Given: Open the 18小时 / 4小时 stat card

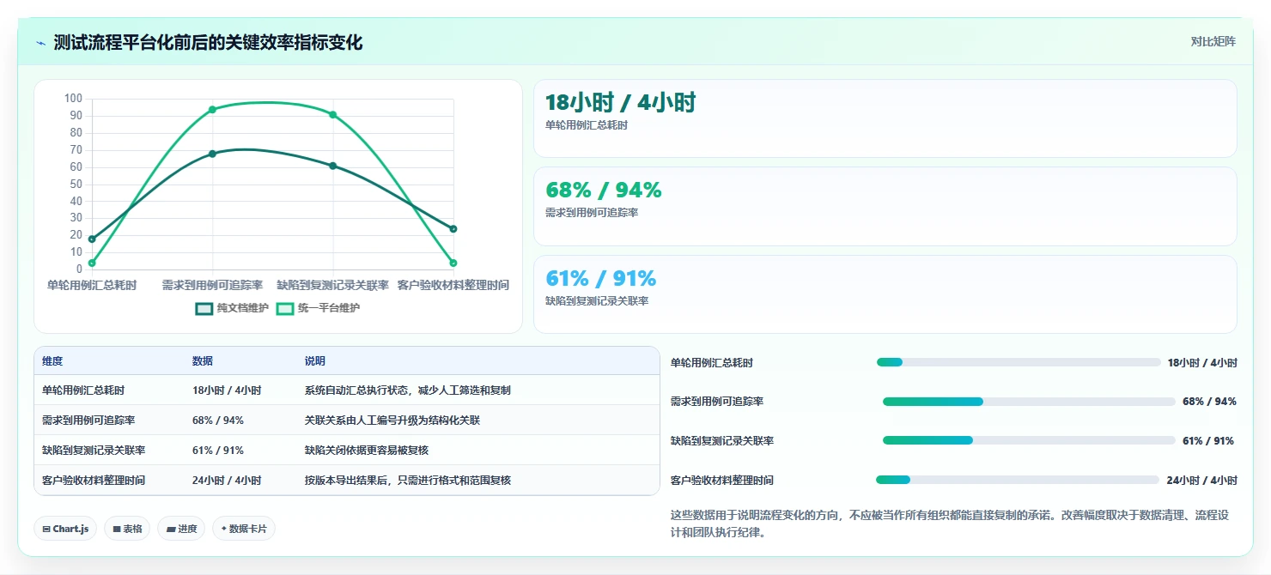Looking at the screenshot, I should click(885, 118).
